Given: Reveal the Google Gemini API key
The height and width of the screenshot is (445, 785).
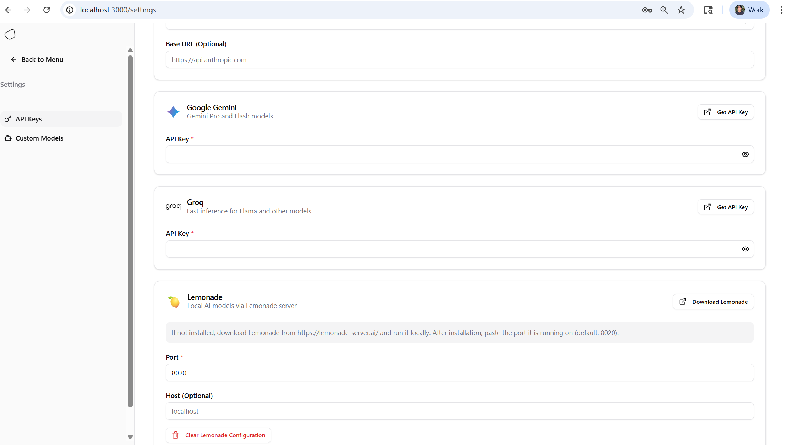Looking at the screenshot, I should point(746,154).
